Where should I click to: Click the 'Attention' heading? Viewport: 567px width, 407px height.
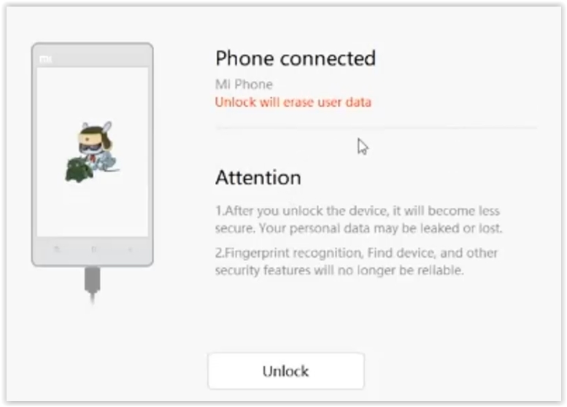coord(258,177)
